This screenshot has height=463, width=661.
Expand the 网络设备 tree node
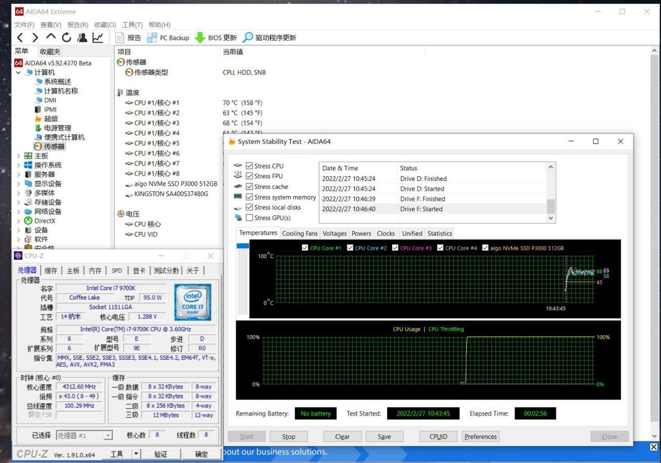(x=19, y=212)
